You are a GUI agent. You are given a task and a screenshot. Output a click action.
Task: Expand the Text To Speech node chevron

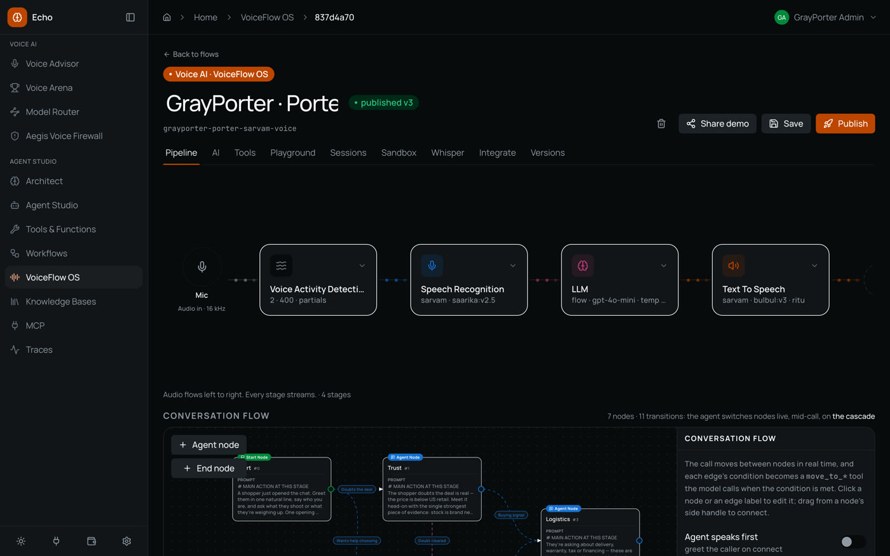[x=814, y=266]
